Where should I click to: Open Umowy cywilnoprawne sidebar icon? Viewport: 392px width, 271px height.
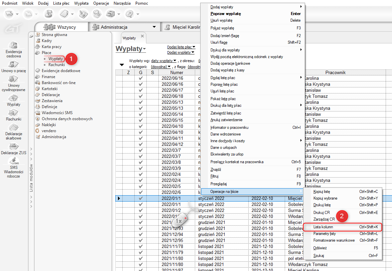pyautogui.click(x=13, y=79)
